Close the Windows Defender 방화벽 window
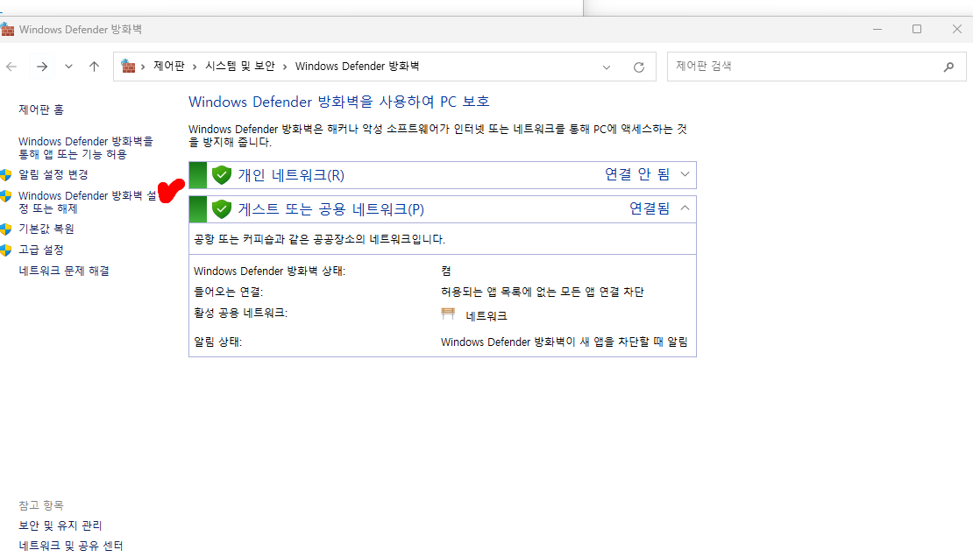This screenshot has height=557, width=973. [x=957, y=29]
